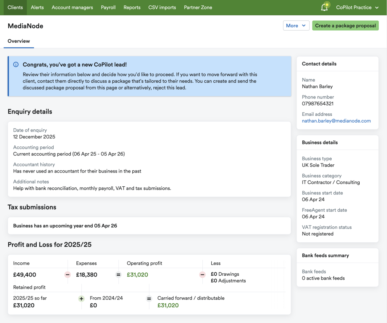The height and width of the screenshot is (323, 387).
Task: Click the Operating profit value £31,020
Action: [x=137, y=275]
